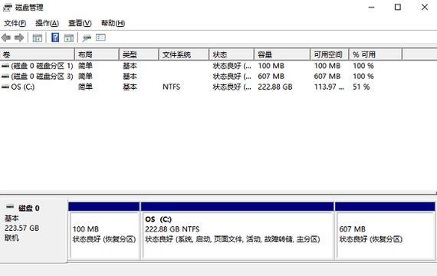Show/hide console tree toolbar icon
437x276 pixels.
38,38
